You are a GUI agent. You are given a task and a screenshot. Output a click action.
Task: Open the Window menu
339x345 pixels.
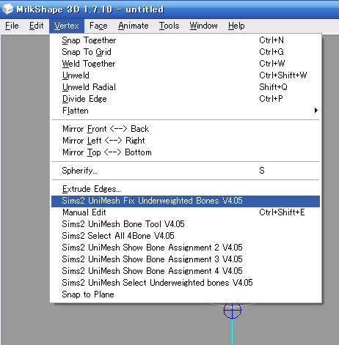point(203,26)
